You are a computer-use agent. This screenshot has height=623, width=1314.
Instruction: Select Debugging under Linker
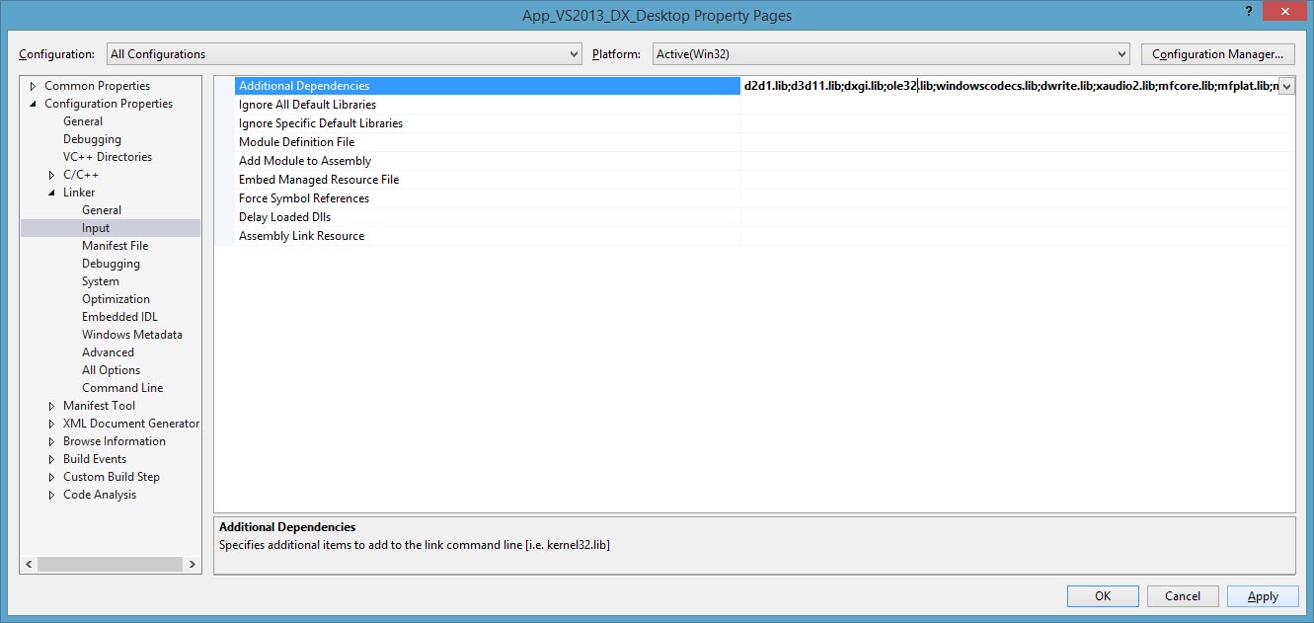(x=111, y=264)
